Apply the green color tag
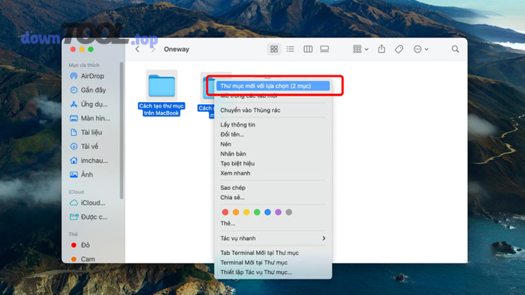Image resolution: width=525 pixels, height=295 pixels. click(x=257, y=212)
